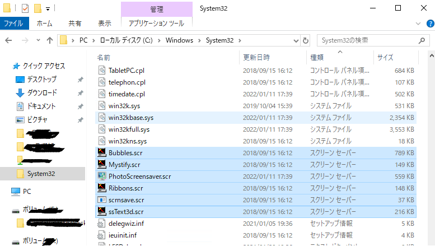435x246 pixels.
Task: Open the customize quick access toolbar dropdown
Action: [x=48, y=9]
